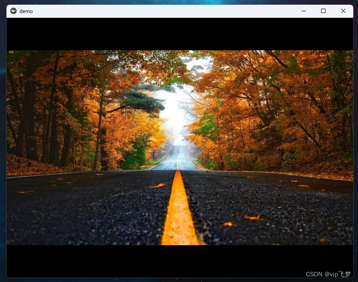Close the demo window
Viewport: 358px width, 282px height.
click(x=343, y=11)
